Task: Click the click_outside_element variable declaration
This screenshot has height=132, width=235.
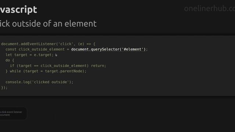Action: [x=41, y=49]
